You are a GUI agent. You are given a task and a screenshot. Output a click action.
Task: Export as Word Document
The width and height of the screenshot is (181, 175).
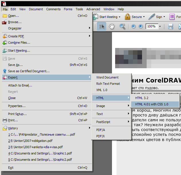[111, 77]
